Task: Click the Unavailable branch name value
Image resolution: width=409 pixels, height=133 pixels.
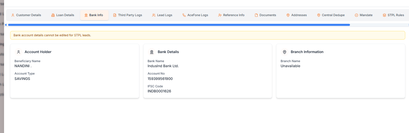Action: pos(290,66)
